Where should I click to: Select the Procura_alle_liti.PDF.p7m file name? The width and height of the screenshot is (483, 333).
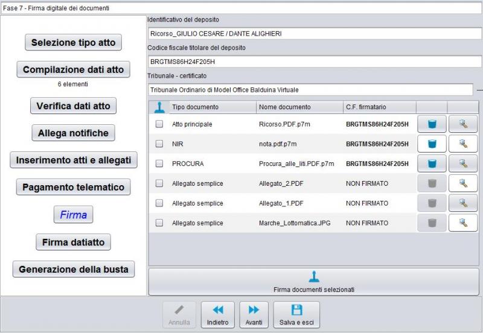(296, 163)
